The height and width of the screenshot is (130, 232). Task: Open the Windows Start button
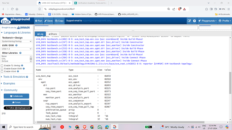[4, 127]
